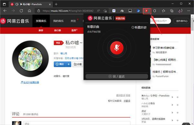Screen dimensions: 194x125
Task: Open a new browser tab
Action: click(56, 4)
